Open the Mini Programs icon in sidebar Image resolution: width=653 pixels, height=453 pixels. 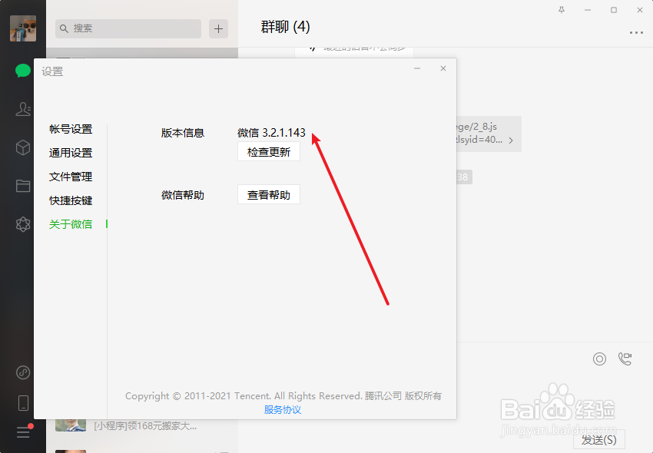[x=23, y=372]
